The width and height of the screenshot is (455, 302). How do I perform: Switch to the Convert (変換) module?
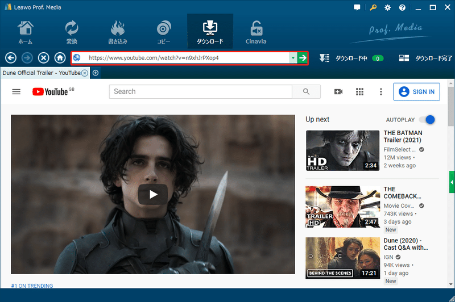pos(72,32)
